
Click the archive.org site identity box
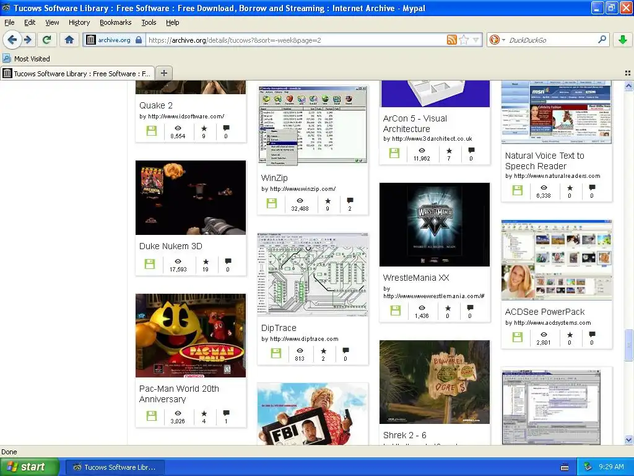click(114, 40)
